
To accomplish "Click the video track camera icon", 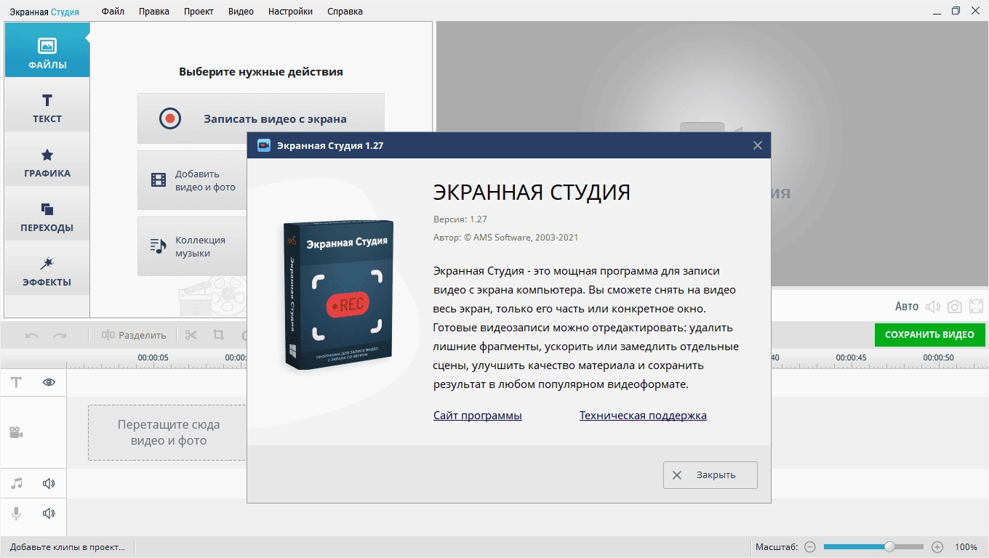I will click(x=16, y=432).
